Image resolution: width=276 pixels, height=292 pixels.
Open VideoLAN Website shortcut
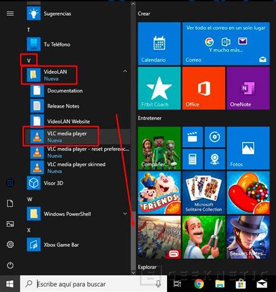coord(80,121)
